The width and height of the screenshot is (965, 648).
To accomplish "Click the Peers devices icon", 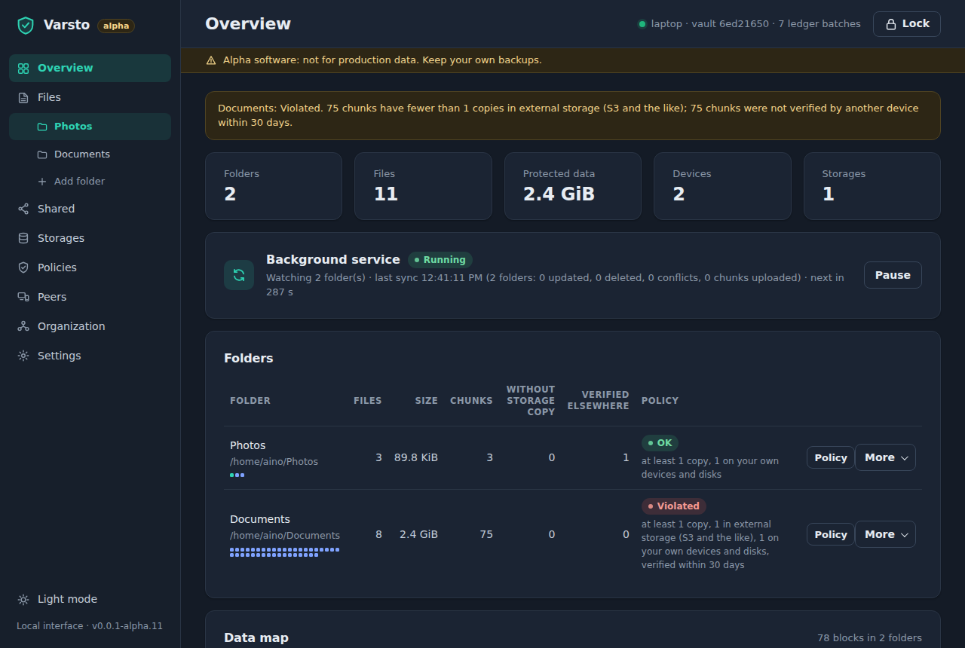I will pyautogui.click(x=23, y=297).
